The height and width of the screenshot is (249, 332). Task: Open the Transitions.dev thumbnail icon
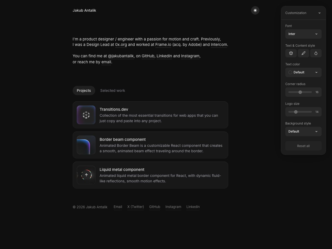click(86, 115)
